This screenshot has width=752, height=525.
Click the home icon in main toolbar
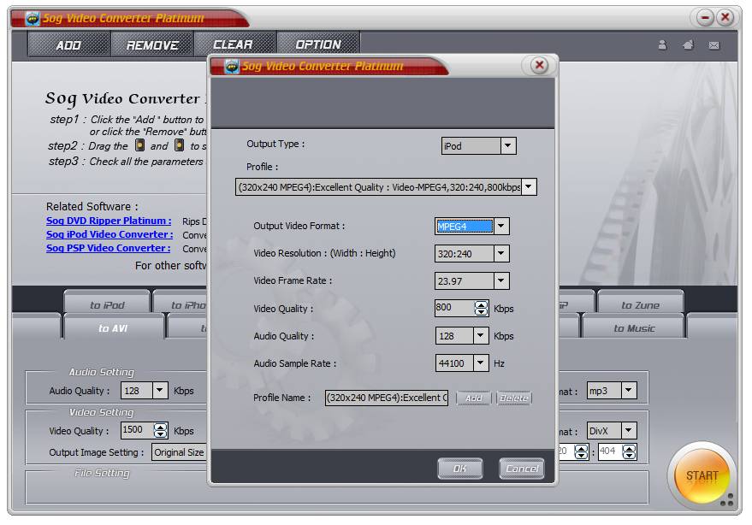688,45
